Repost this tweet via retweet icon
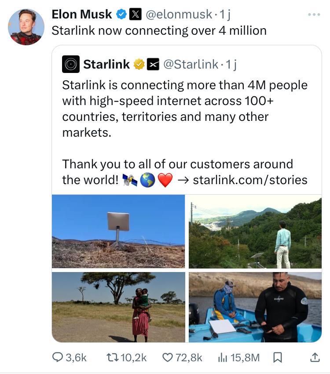 (x=112, y=358)
